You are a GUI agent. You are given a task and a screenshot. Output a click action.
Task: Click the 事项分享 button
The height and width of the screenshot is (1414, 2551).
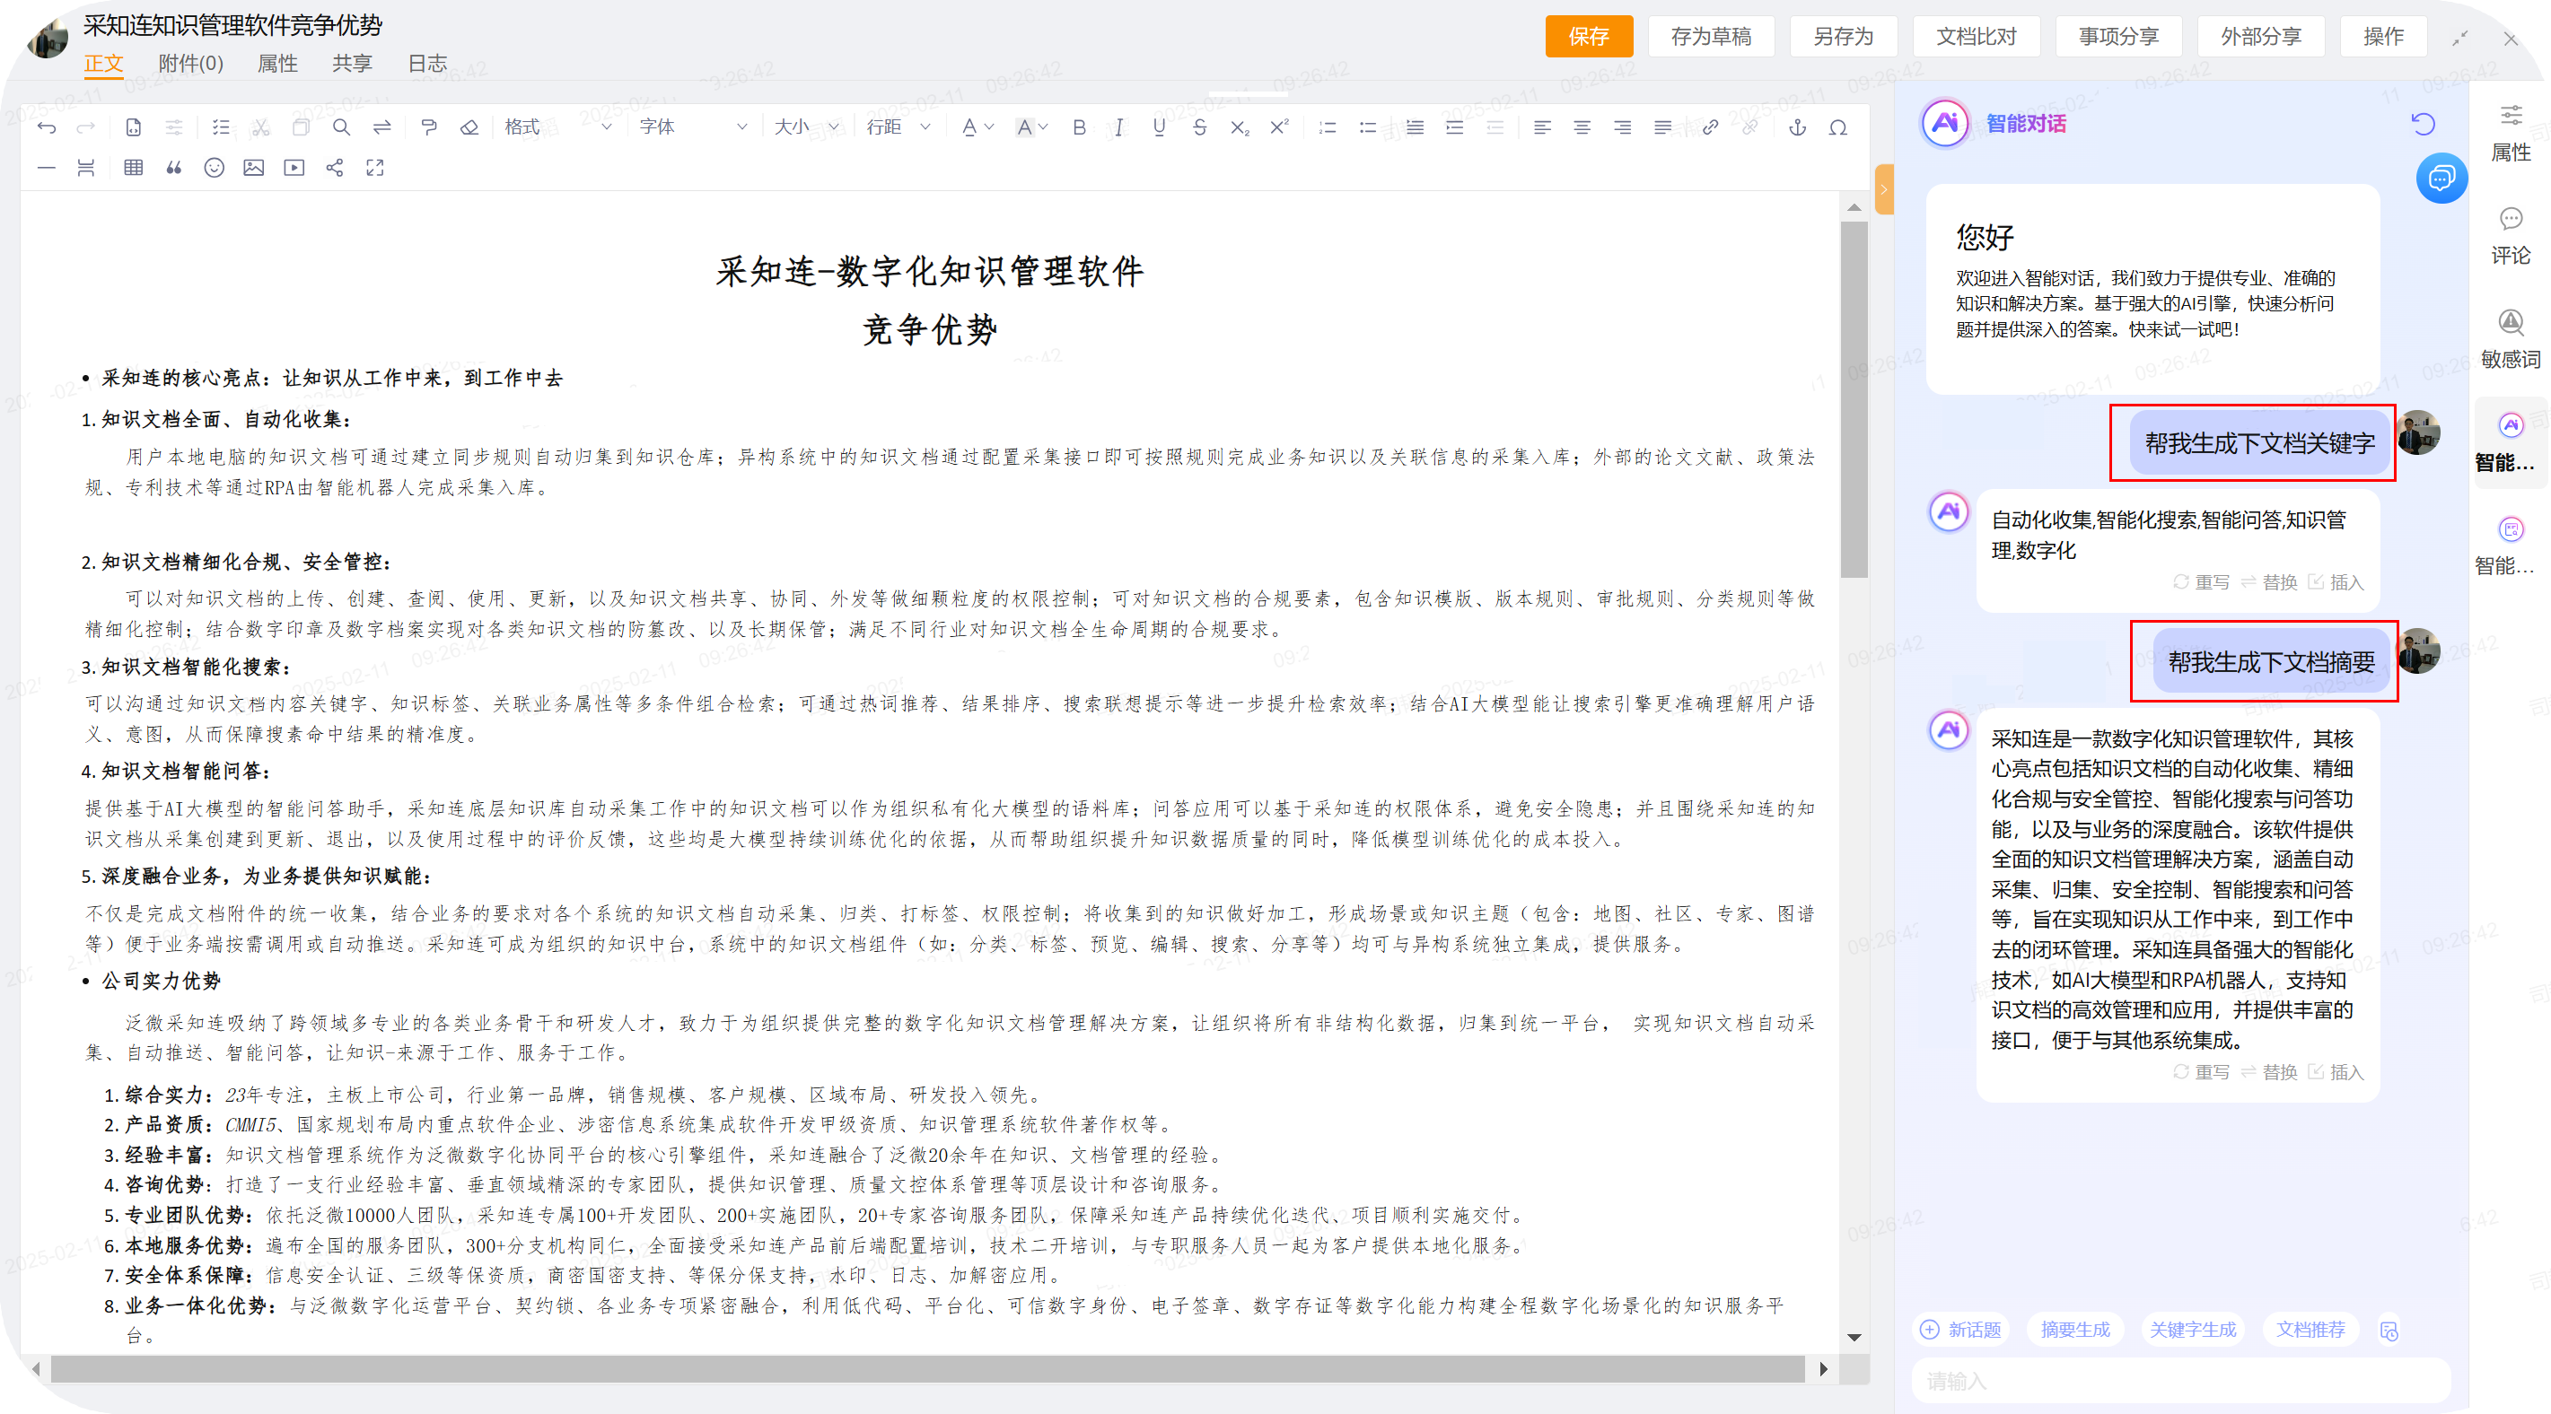click(x=2119, y=37)
